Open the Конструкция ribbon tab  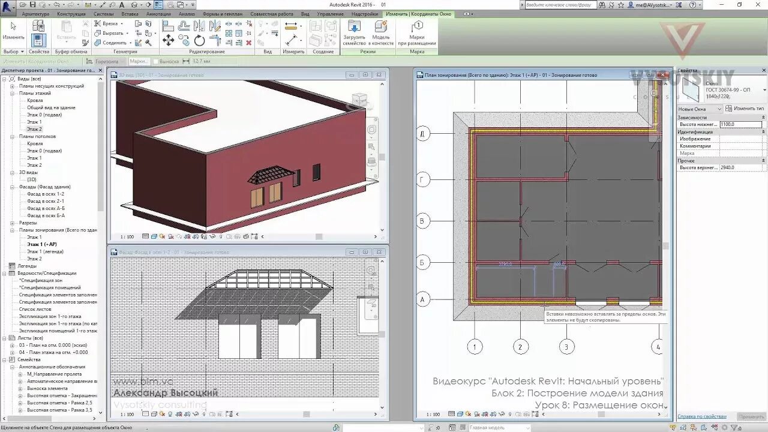[x=71, y=14]
